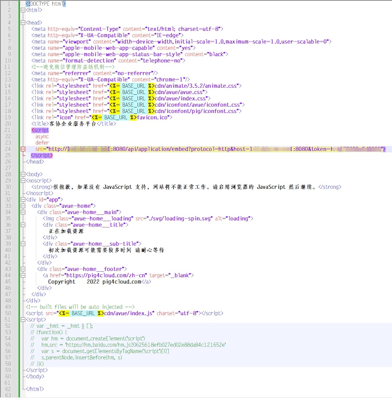The height and width of the screenshot is (398, 392).
Task: Click the defer attribute on line 23
Action: pyautogui.click(x=42, y=142)
